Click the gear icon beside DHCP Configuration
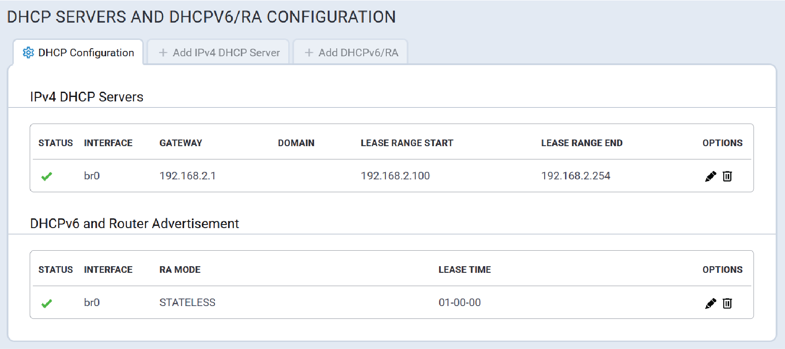Screen dimensions: 785x349 coord(28,53)
